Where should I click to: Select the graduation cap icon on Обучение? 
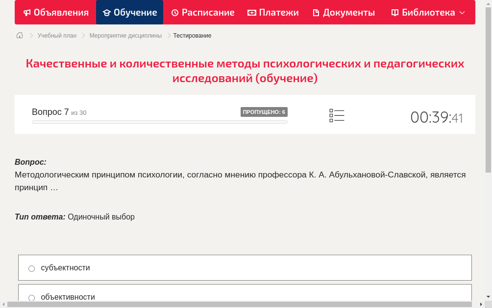pos(107,12)
